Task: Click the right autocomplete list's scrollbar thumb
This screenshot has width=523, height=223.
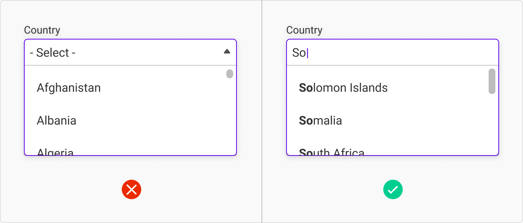Action: tap(492, 81)
